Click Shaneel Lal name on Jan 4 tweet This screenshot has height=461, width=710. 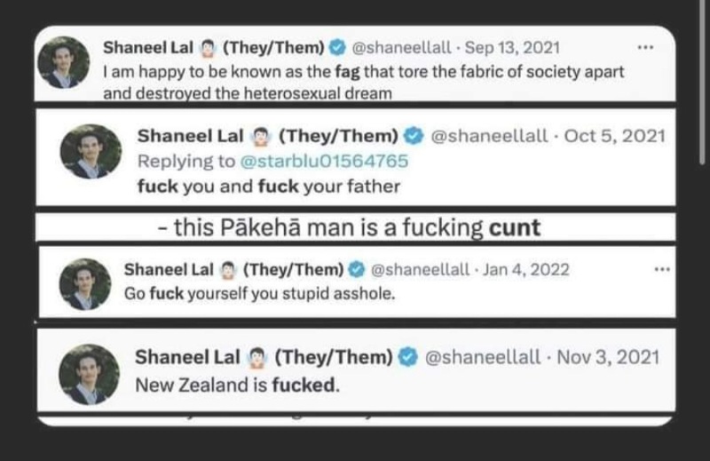point(169,269)
